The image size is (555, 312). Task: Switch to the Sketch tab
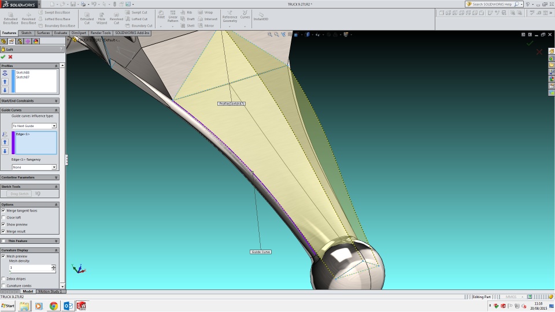tap(26, 33)
